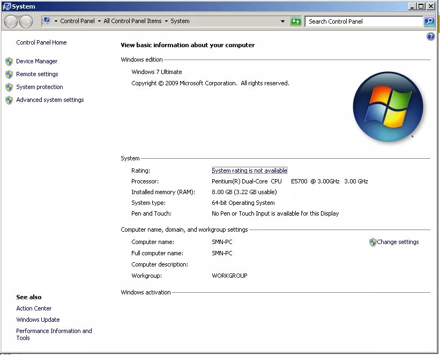
Task: Open the address bar history dropdown arrow
Action: (282, 21)
